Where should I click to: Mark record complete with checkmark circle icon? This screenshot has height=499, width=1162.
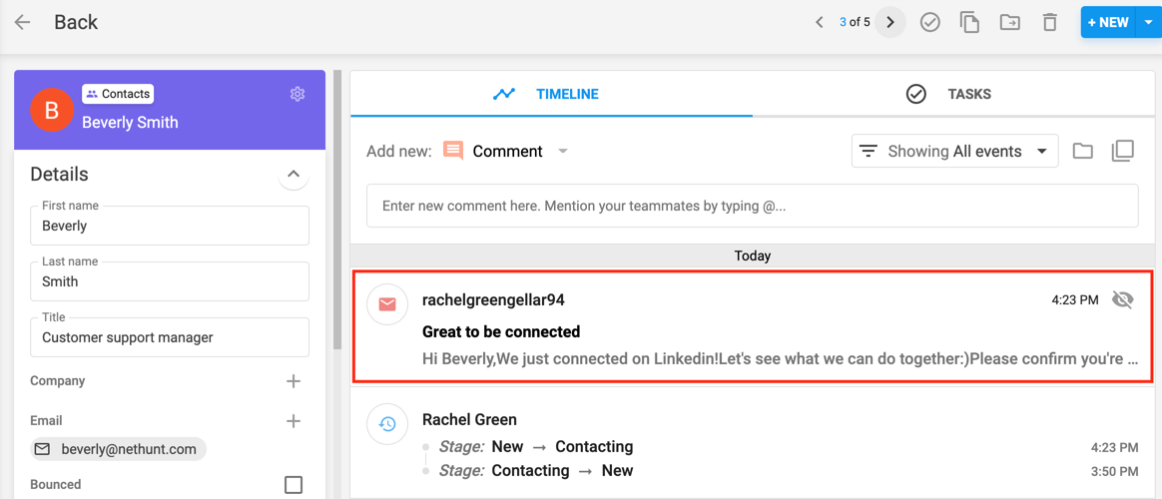[930, 22]
